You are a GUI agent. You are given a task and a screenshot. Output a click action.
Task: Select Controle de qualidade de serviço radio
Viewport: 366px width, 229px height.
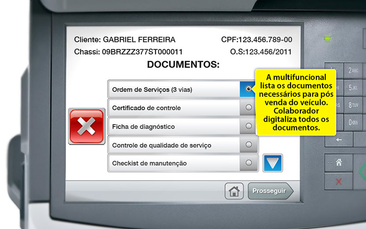point(249,144)
